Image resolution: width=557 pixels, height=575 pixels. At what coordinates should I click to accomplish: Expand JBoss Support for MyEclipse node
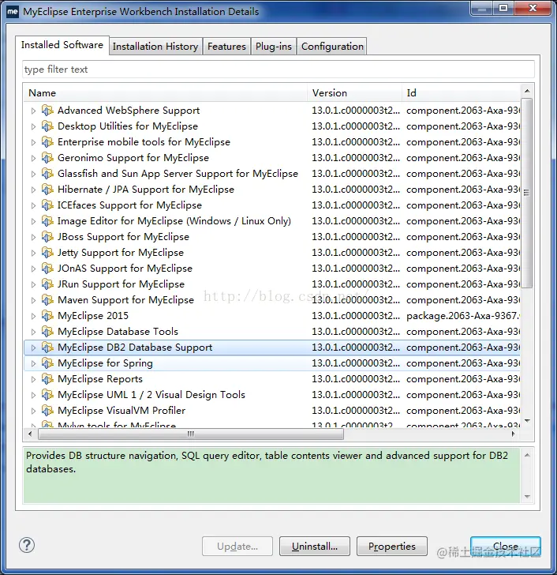pyautogui.click(x=33, y=237)
